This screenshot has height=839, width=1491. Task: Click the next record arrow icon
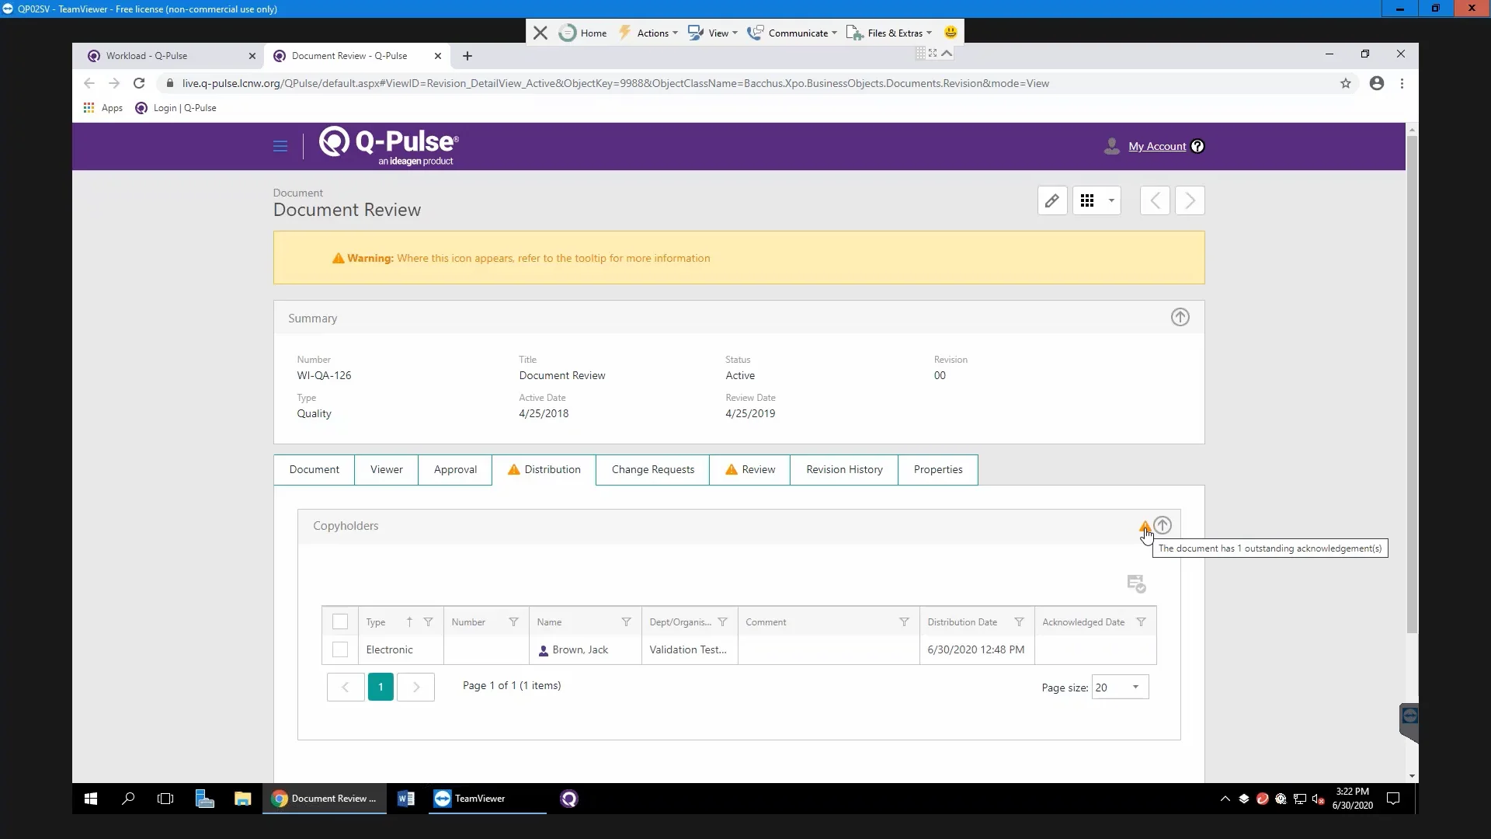[1190, 200]
